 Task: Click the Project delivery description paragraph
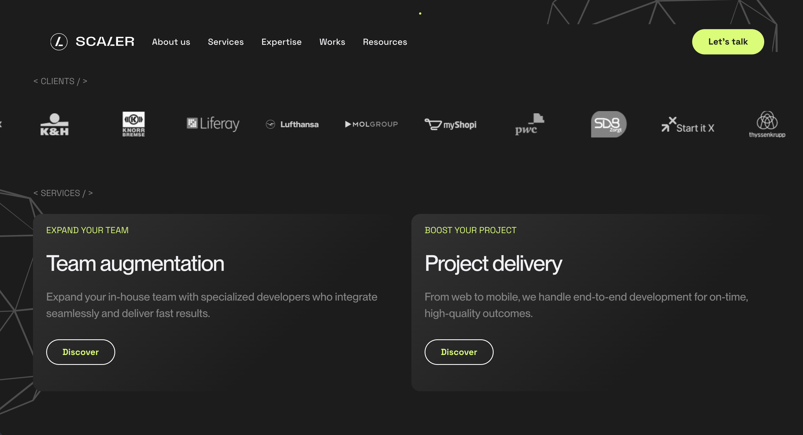[586, 305]
